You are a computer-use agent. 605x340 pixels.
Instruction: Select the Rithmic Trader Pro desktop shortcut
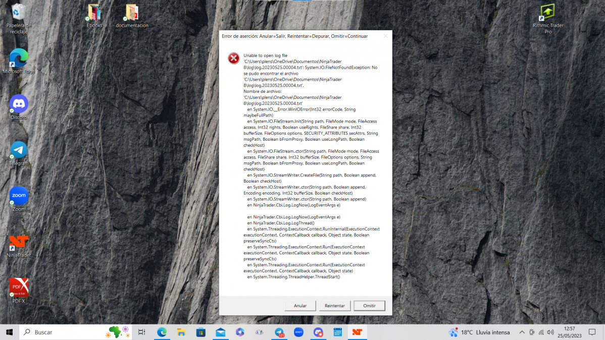pos(548,19)
